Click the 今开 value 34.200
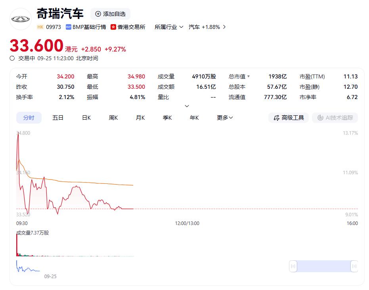Screen dimensions: 369x290 65,76
